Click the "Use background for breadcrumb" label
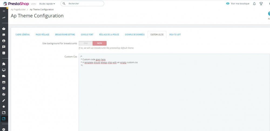Screen dimensions: 270x131 tap(60, 43)
